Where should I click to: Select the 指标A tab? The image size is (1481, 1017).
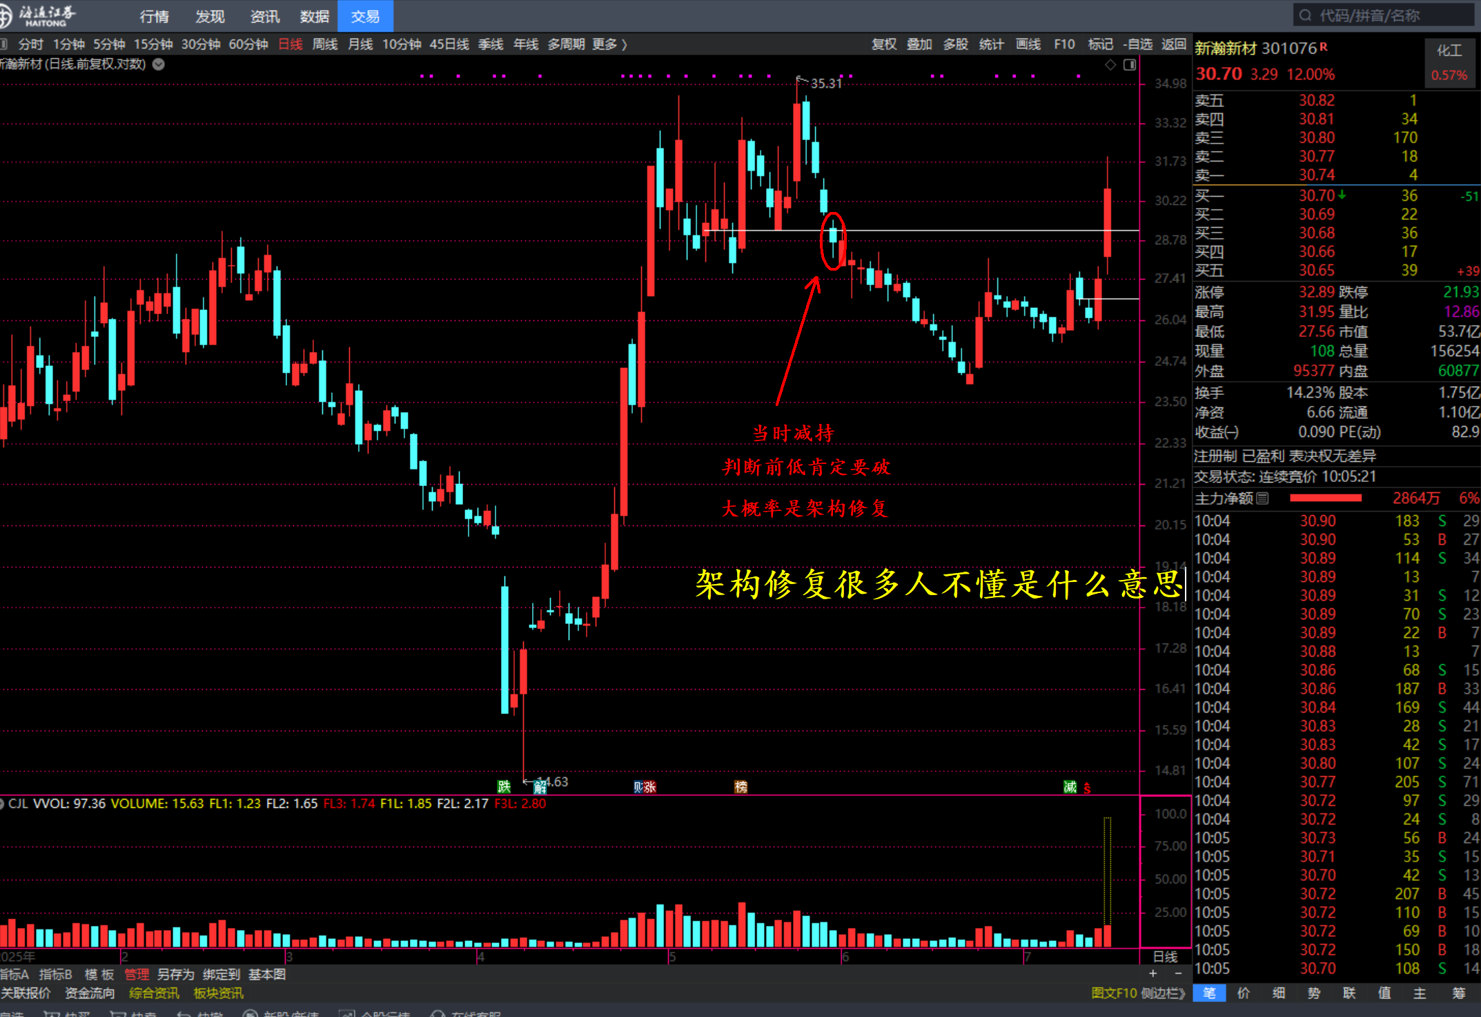point(14,974)
